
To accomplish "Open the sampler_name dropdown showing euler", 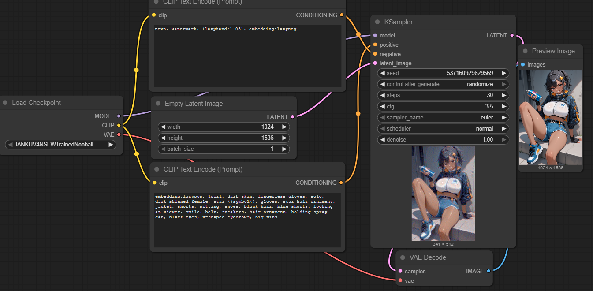I will [444, 118].
